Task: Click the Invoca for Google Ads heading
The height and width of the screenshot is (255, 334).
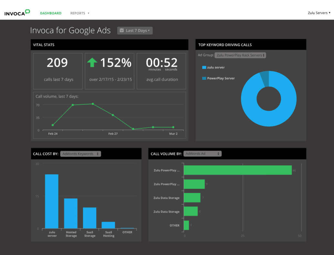Action: 70,30
